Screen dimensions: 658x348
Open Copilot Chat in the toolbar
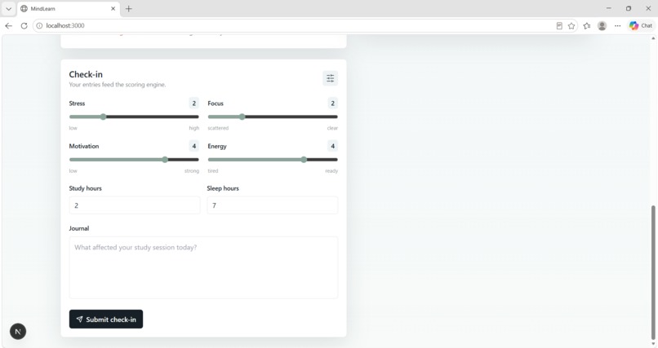641,25
